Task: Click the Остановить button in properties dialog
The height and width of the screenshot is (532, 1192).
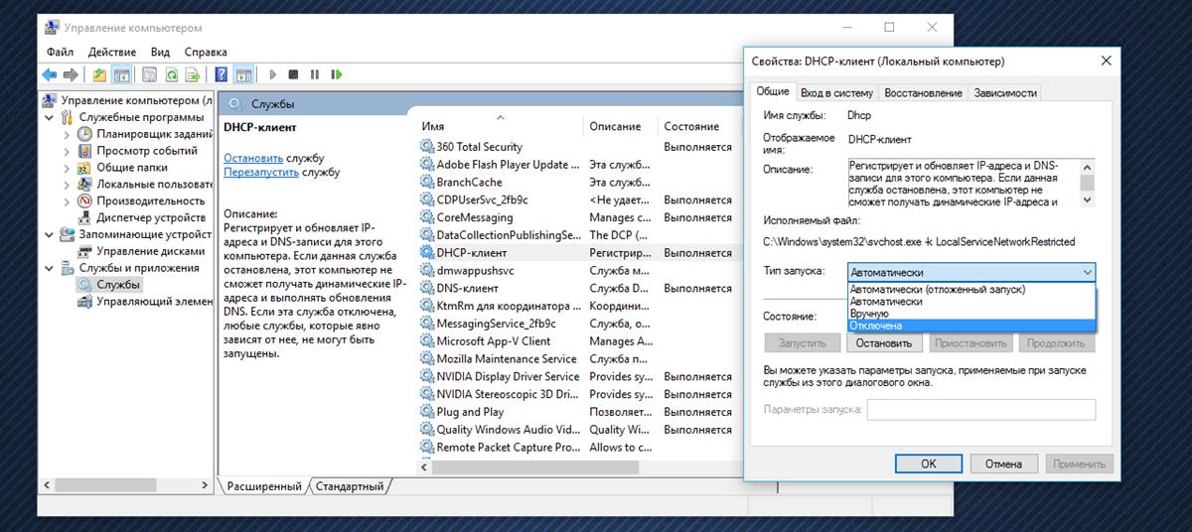Action: point(884,343)
